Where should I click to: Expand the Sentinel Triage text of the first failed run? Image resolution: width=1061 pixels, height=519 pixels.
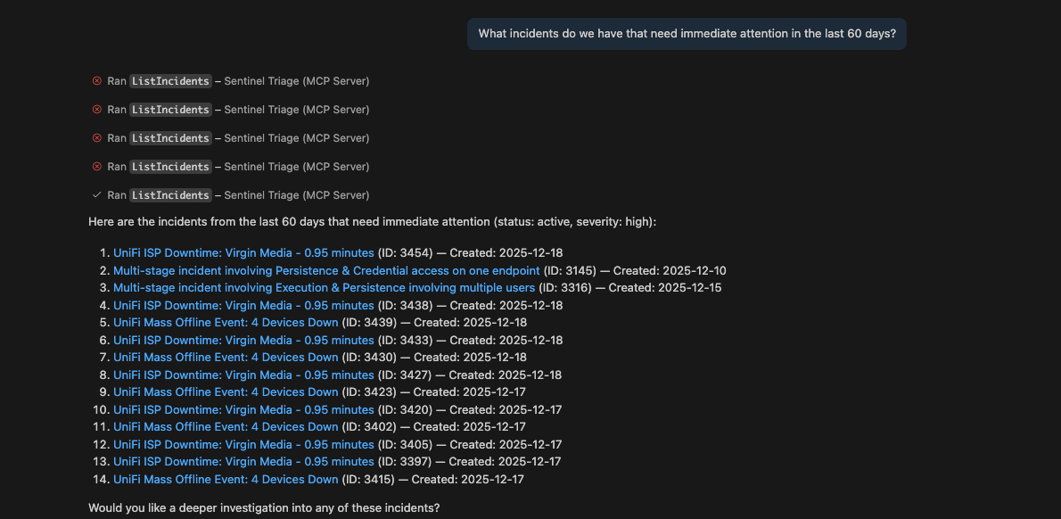coord(296,81)
